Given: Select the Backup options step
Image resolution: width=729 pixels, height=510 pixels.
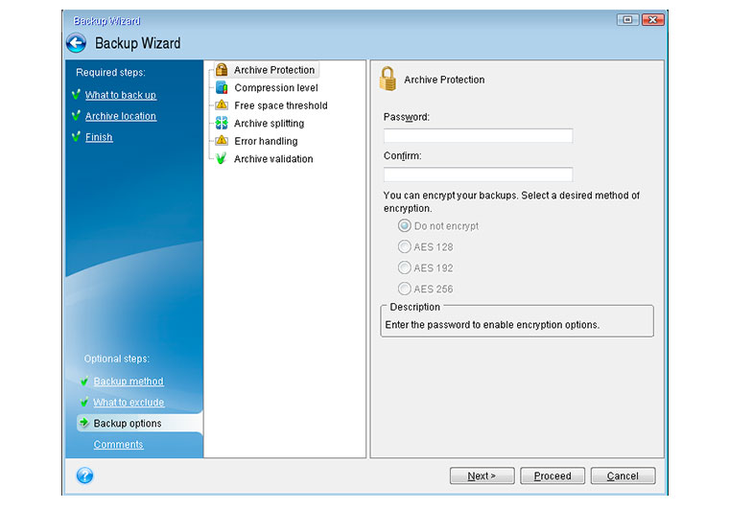Looking at the screenshot, I should (139, 423).
